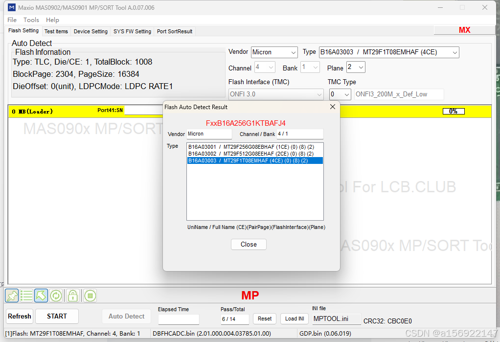Open the Help menu
Viewport: 500px width, 342px height.
tap(52, 20)
